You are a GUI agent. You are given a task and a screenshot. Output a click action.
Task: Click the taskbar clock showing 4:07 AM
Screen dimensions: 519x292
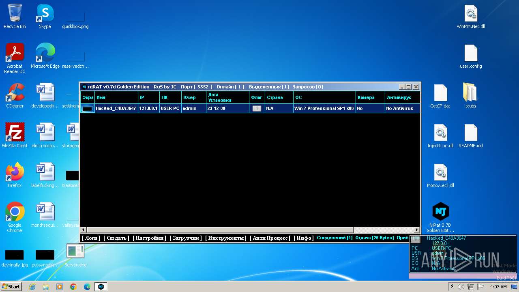(498, 287)
